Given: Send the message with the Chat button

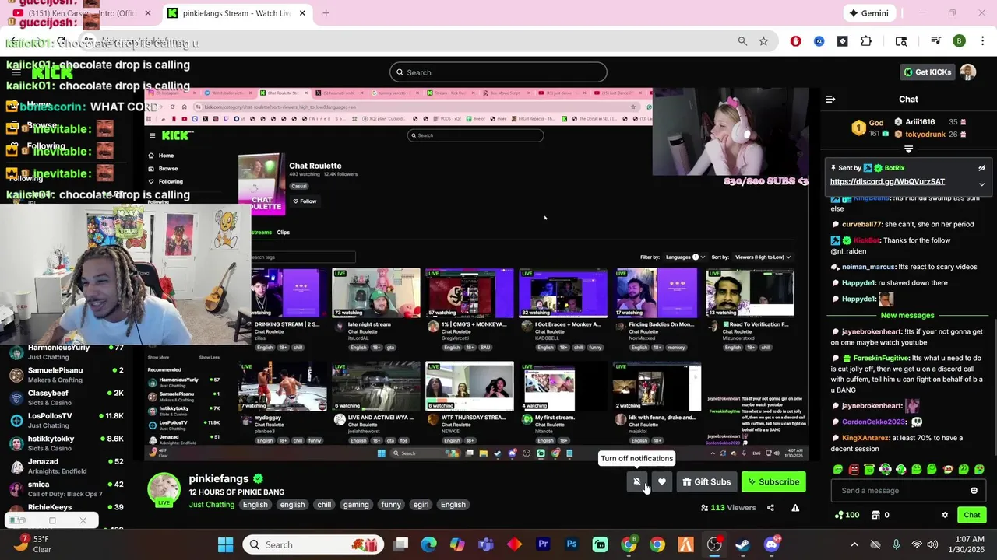Looking at the screenshot, I should (x=971, y=515).
